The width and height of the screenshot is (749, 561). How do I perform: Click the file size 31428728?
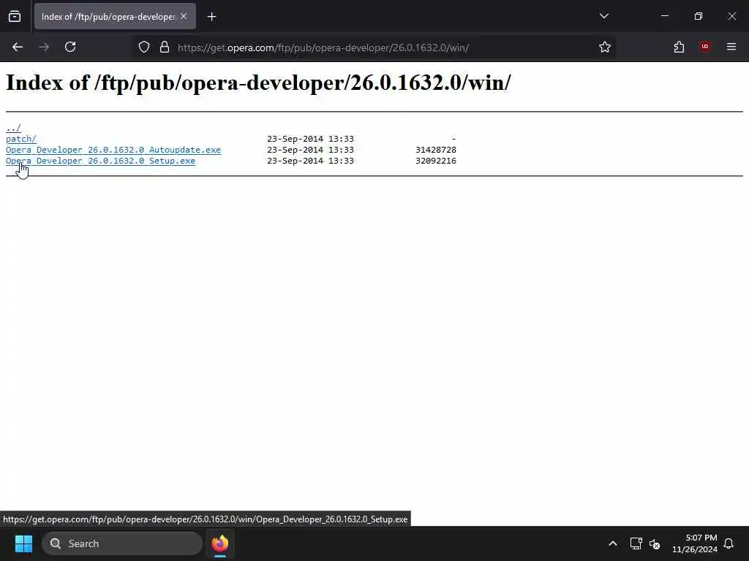436,150
